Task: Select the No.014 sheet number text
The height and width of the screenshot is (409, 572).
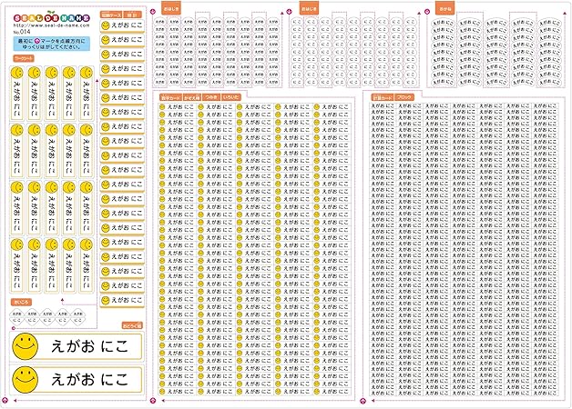Action: 22,32
